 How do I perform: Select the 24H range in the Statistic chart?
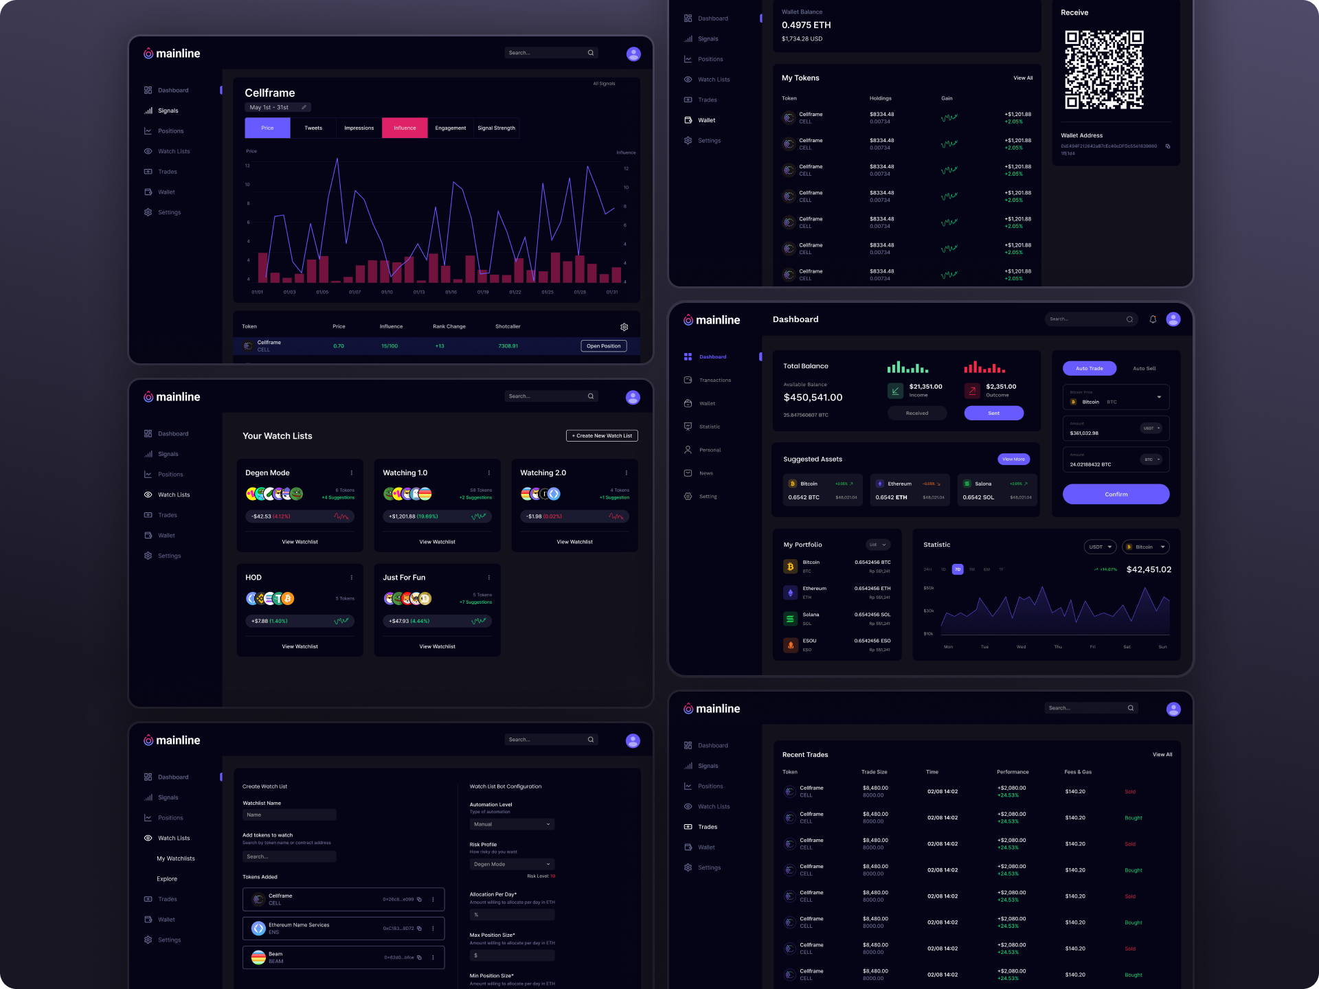(x=927, y=569)
